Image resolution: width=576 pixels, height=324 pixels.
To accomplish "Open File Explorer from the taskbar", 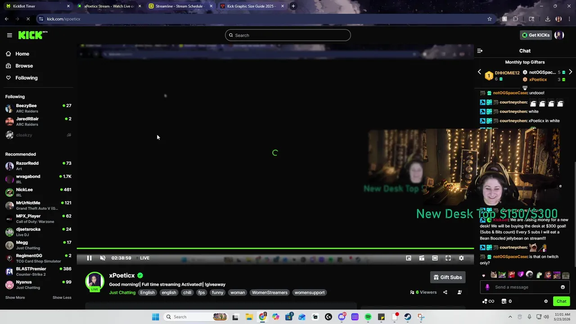I will pyautogui.click(x=249, y=317).
